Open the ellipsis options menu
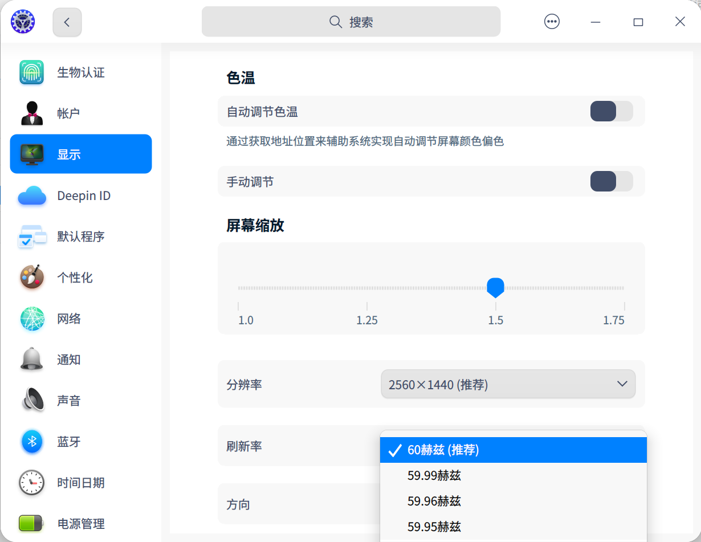This screenshot has width=701, height=542. coord(552,22)
